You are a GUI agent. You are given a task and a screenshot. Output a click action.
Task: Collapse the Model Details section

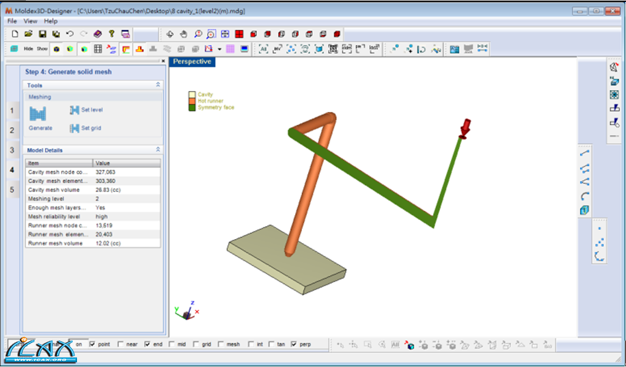[158, 149]
